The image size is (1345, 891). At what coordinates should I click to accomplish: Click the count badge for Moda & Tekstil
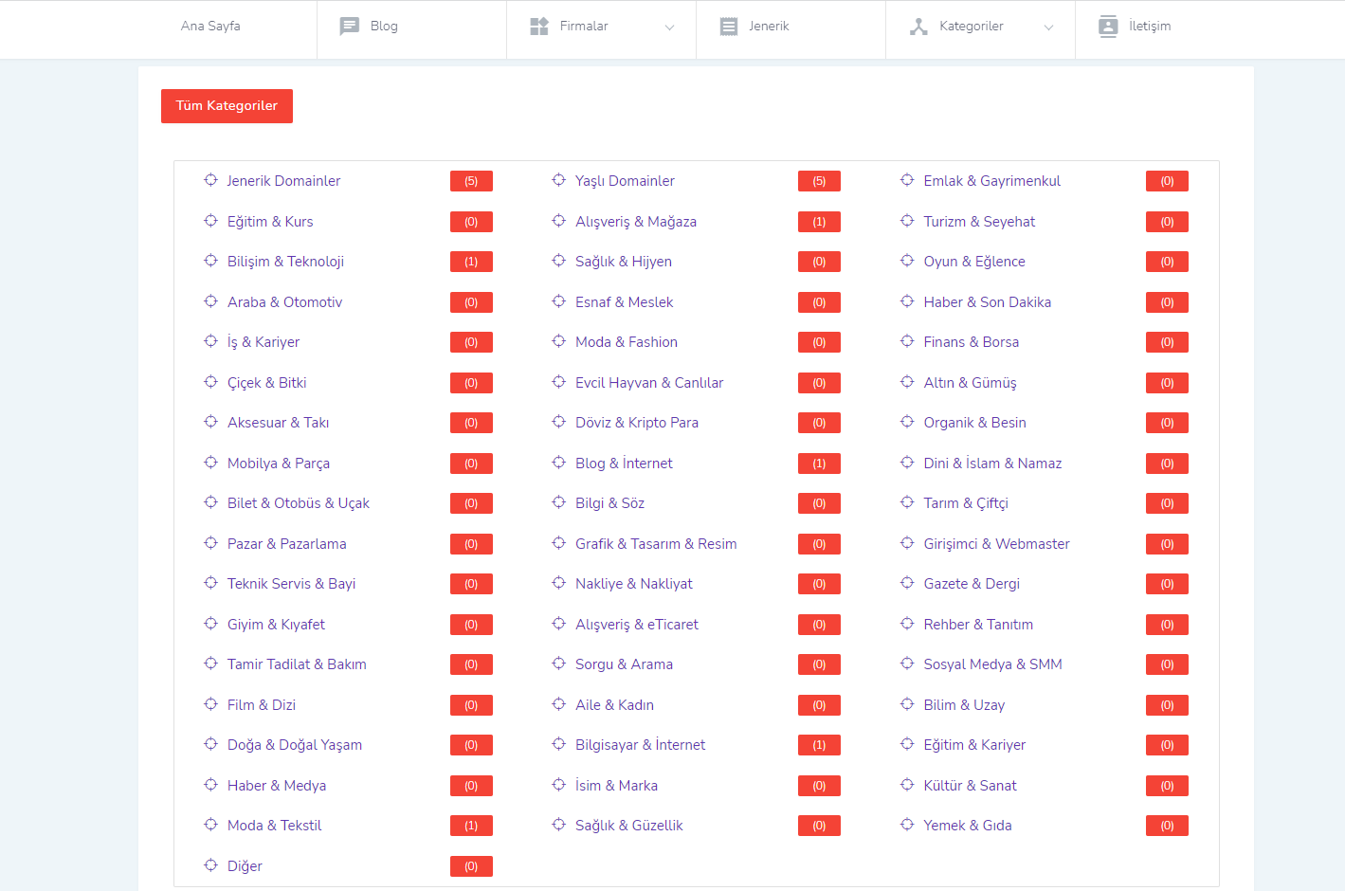point(471,826)
